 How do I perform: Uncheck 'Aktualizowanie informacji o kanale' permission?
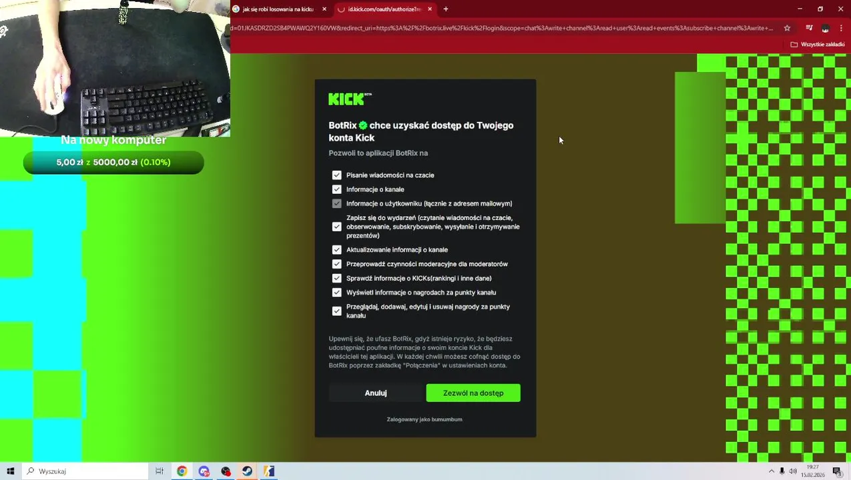(336, 249)
